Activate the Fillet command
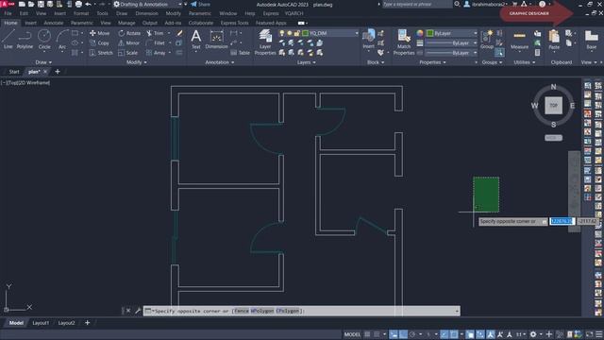This screenshot has height=340, width=604. pos(156,43)
